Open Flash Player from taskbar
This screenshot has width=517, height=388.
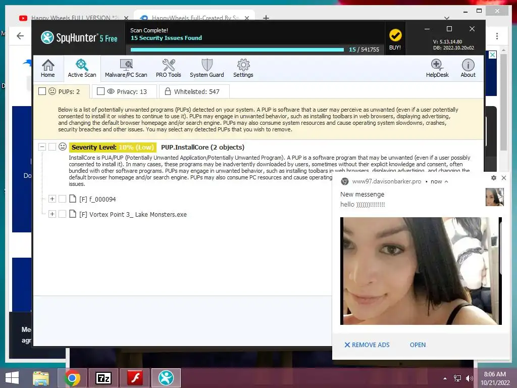(x=135, y=378)
